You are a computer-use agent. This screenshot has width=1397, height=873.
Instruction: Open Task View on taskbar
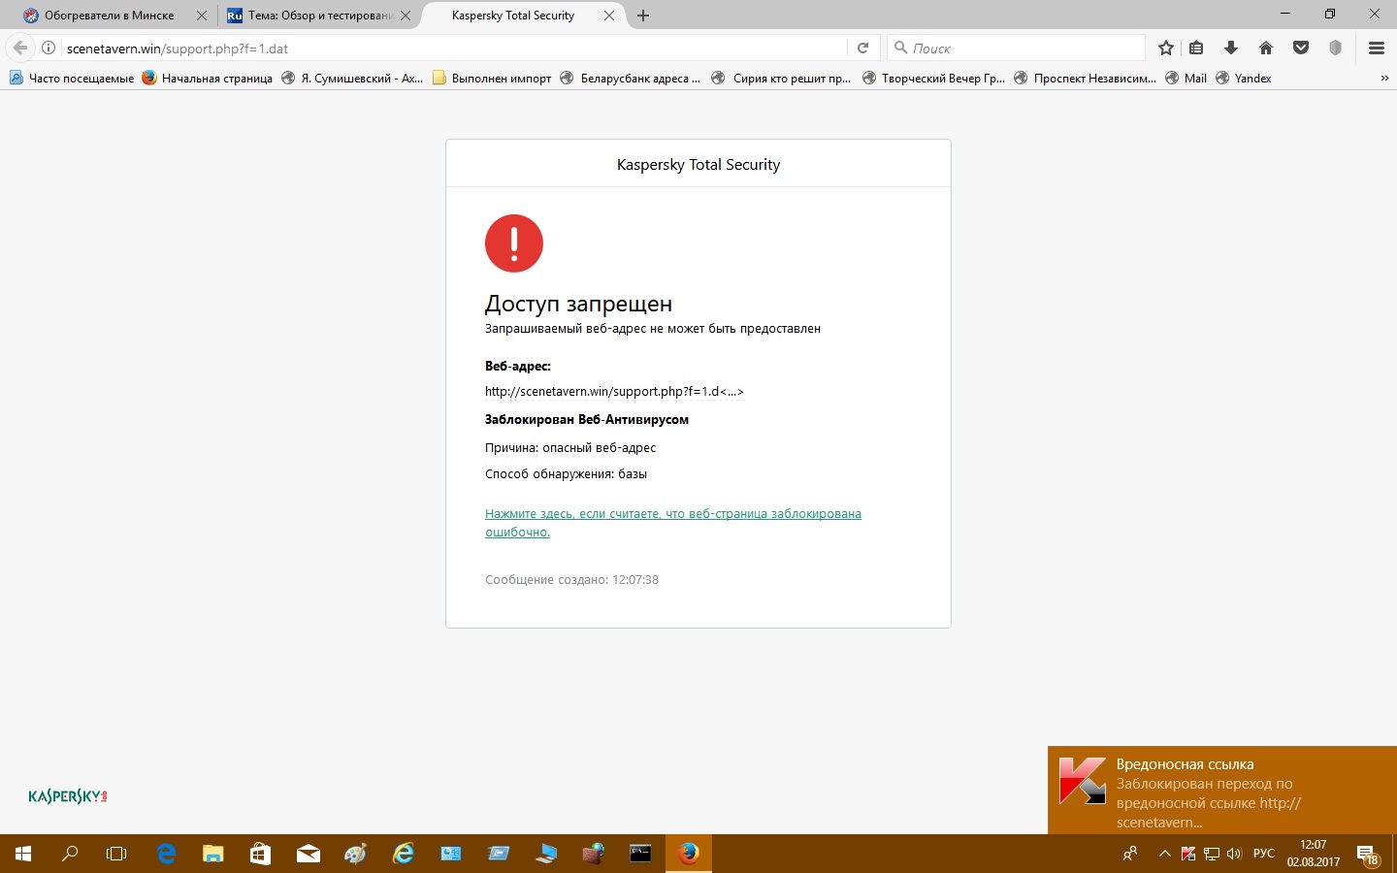click(x=116, y=854)
